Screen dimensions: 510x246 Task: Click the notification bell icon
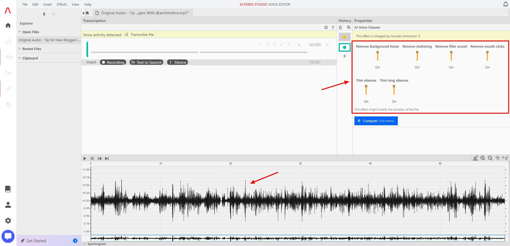(505, 4)
